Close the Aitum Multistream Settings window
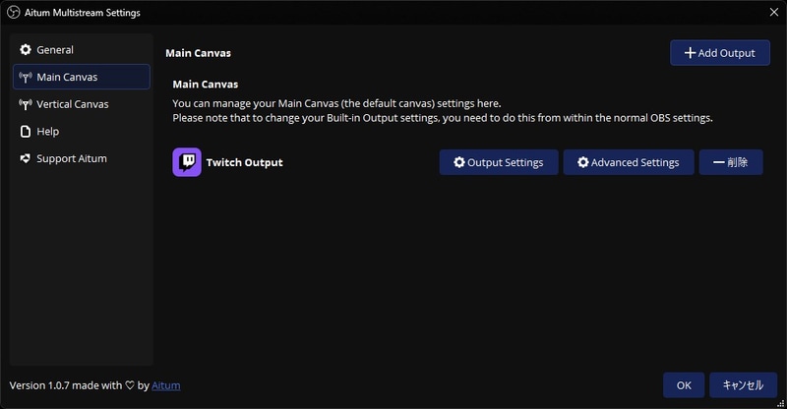 774,12
